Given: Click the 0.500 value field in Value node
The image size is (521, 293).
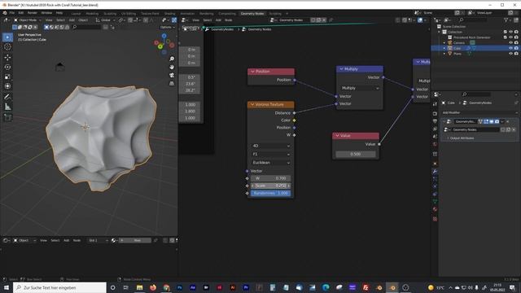Looking at the screenshot, I should tap(356, 154).
